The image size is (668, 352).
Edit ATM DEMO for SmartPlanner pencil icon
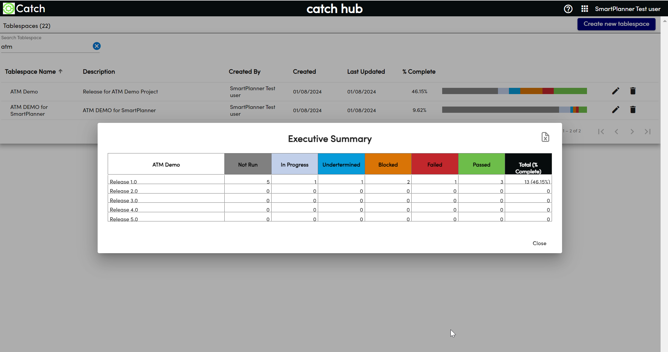coord(615,110)
